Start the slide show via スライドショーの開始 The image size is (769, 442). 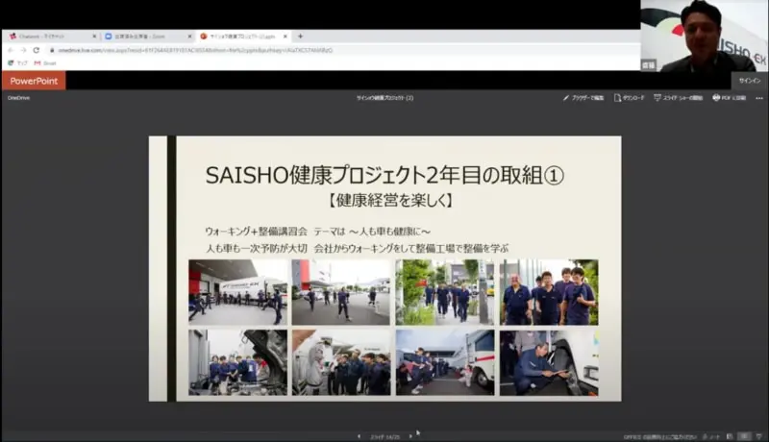click(x=678, y=98)
